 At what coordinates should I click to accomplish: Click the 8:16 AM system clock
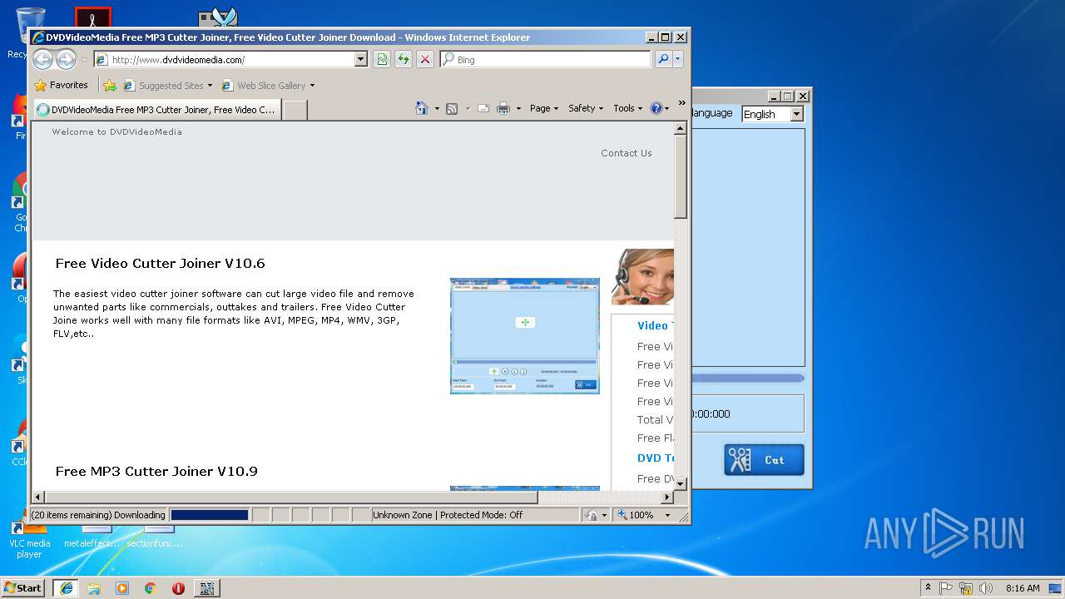[1022, 588]
